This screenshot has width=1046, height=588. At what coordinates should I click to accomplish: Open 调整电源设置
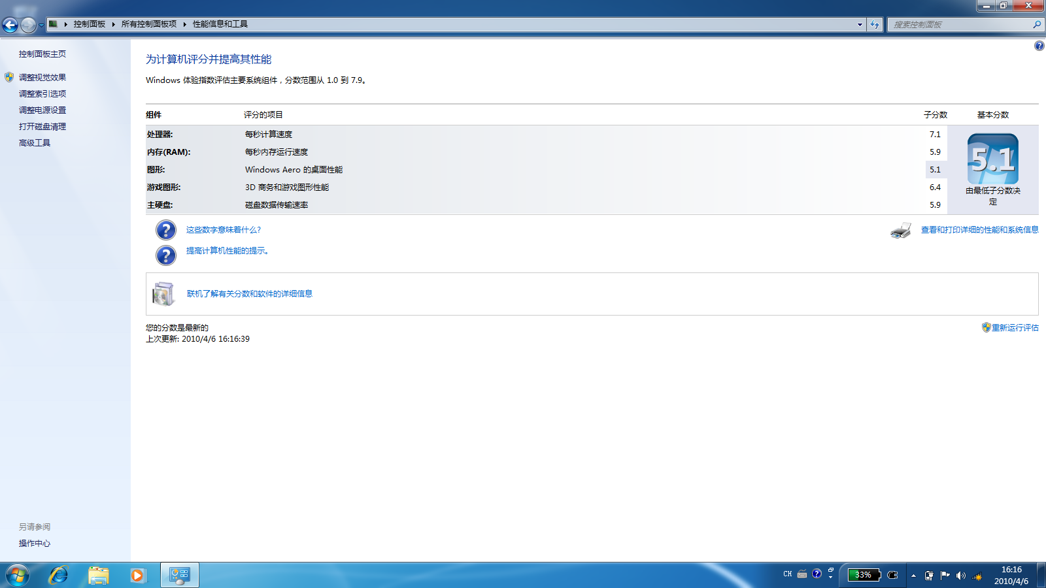[42, 110]
